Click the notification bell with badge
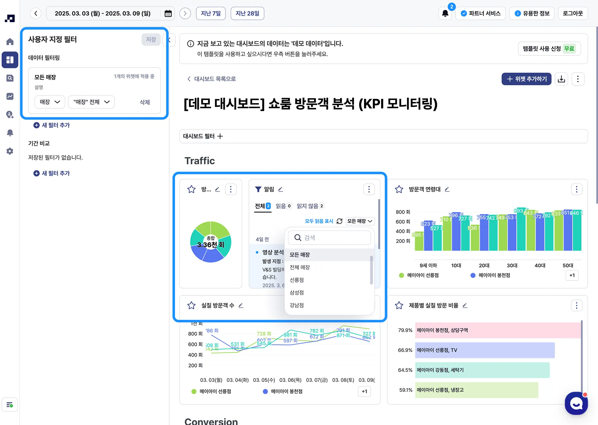The width and height of the screenshot is (598, 425). pos(445,13)
